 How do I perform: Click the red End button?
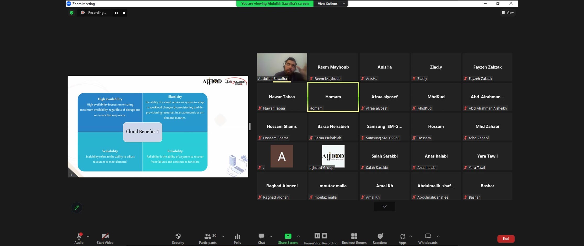[x=506, y=239]
